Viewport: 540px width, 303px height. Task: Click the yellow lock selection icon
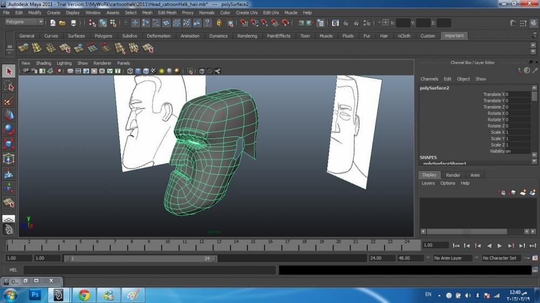(219, 23)
